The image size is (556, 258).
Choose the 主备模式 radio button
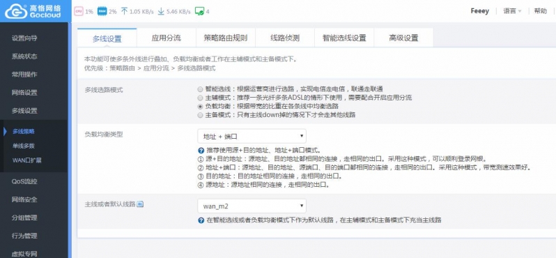[201, 115]
